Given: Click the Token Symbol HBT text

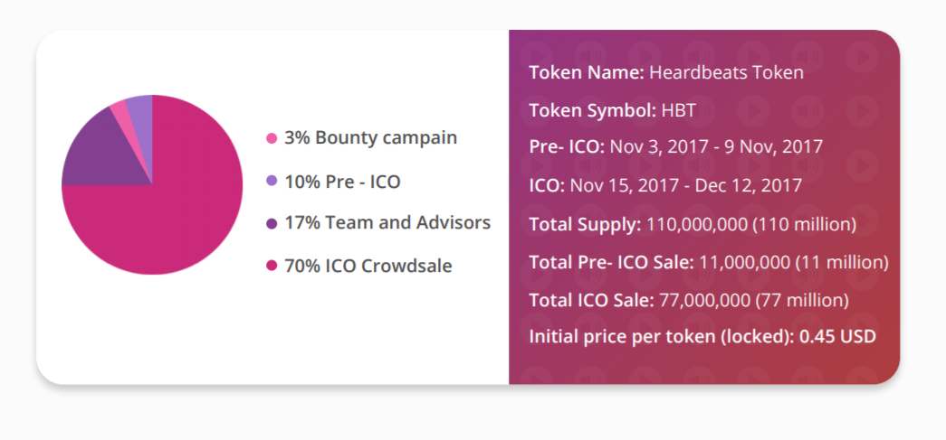Looking at the screenshot, I should [x=612, y=111].
